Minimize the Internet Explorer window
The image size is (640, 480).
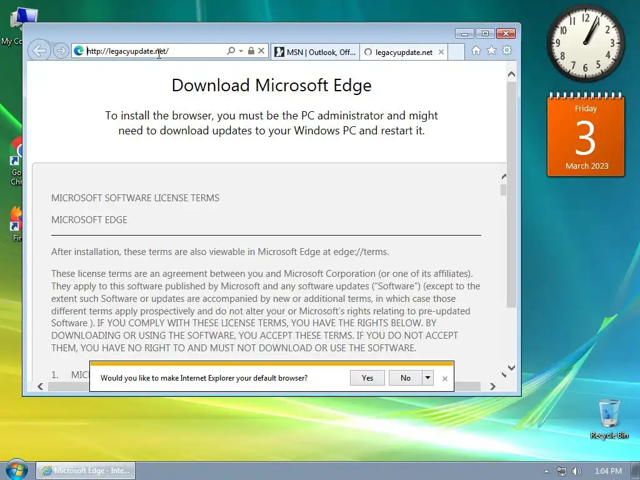click(464, 34)
